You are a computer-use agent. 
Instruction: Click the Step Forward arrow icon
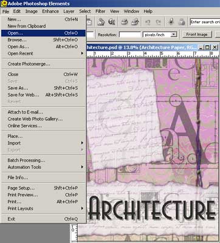click(x=158, y=22)
